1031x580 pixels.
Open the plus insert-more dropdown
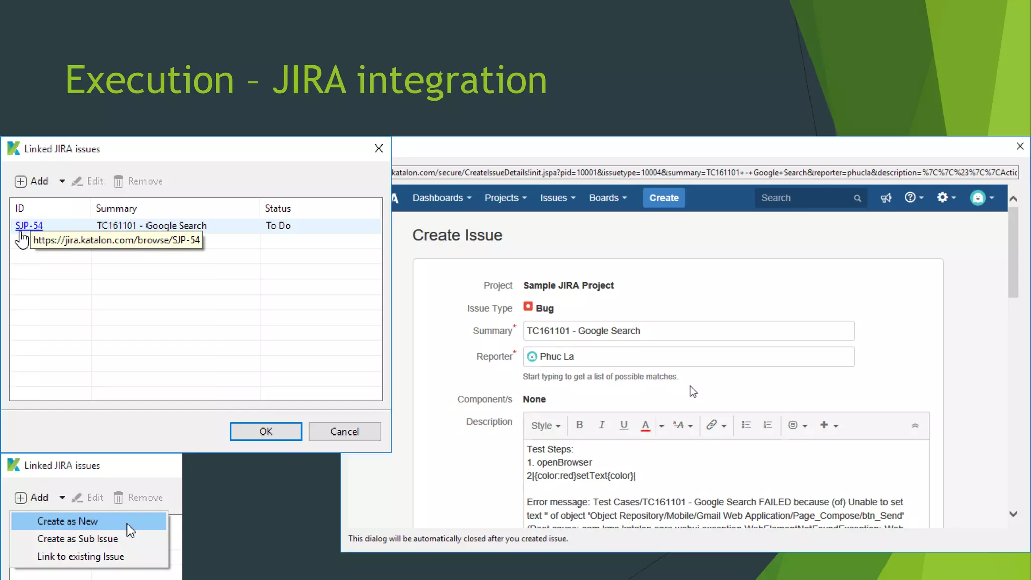[x=829, y=425]
